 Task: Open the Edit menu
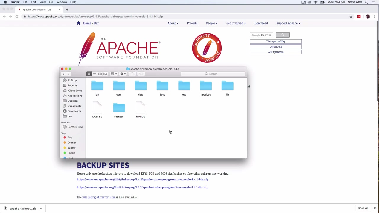click(33, 2)
